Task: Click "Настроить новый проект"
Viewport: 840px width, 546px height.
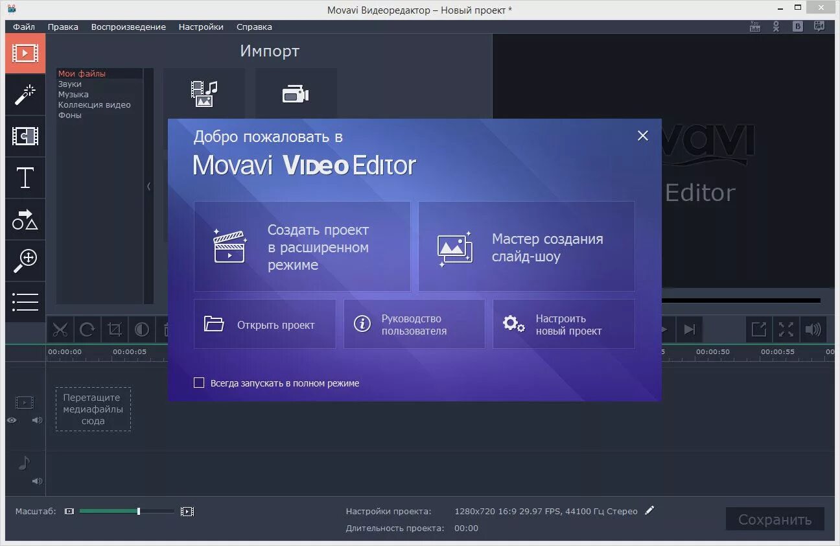Action: (564, 324)
